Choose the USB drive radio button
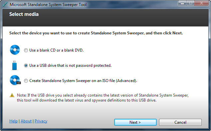The image size is (211, 131). point(26,65)
